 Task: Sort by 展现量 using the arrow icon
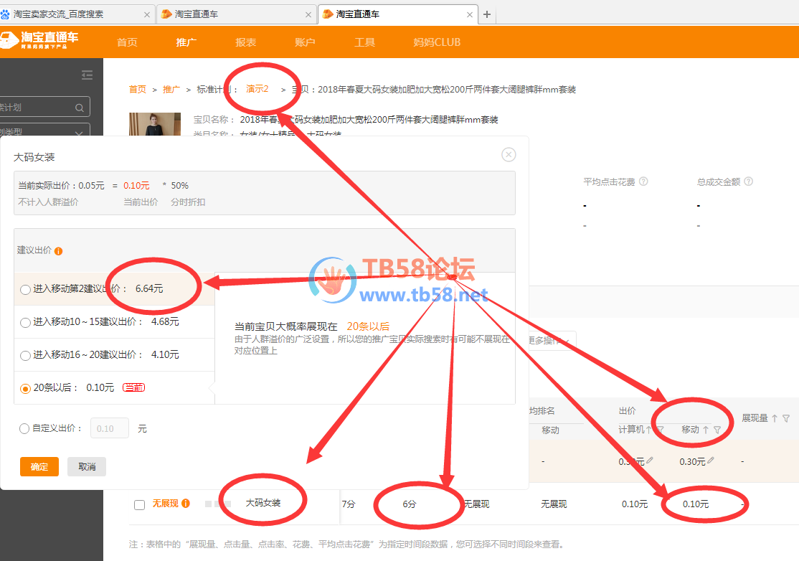(775, 418)
